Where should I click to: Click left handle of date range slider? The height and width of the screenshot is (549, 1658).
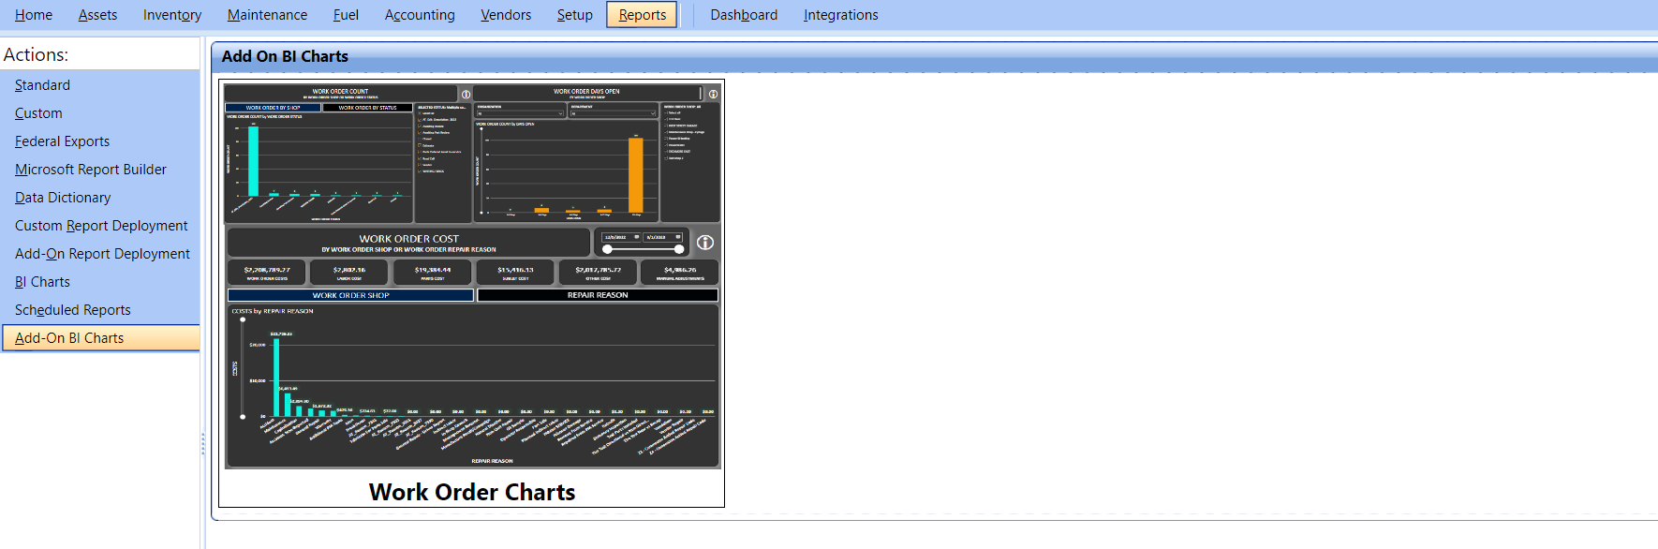[x=607, y=249]
